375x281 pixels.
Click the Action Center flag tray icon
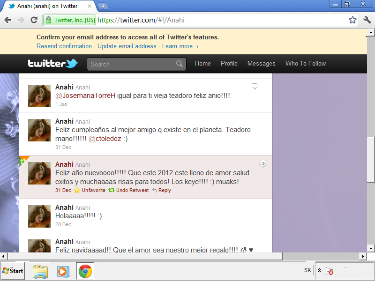(x=330, y=271)
